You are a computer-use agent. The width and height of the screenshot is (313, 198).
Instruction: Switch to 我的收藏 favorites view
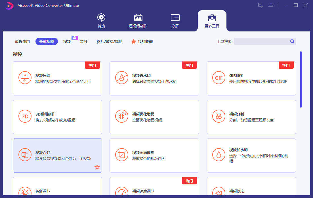[x=142, y=41]
